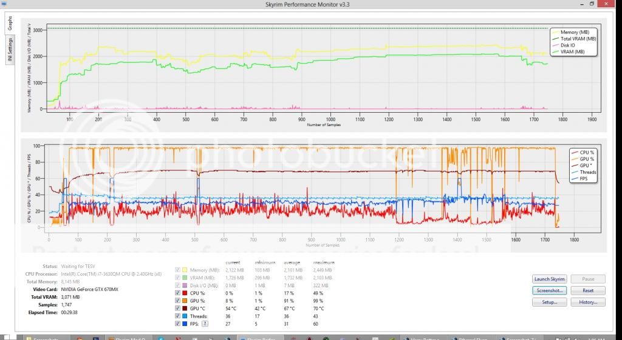Toggle the GPU °C temperature checkbox
Image resolution: width=622 pixels, height=340 pixels.
pos(178,308)
